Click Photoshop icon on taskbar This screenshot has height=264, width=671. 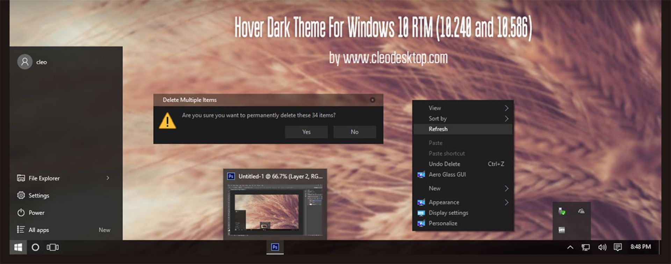point(275,247)
